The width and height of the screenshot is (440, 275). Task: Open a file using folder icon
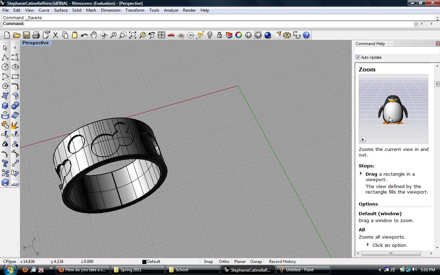click(17, 35)
